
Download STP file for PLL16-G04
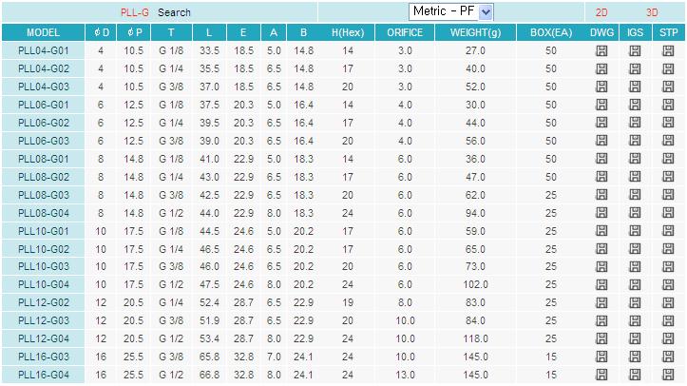[x=668, y=375]
